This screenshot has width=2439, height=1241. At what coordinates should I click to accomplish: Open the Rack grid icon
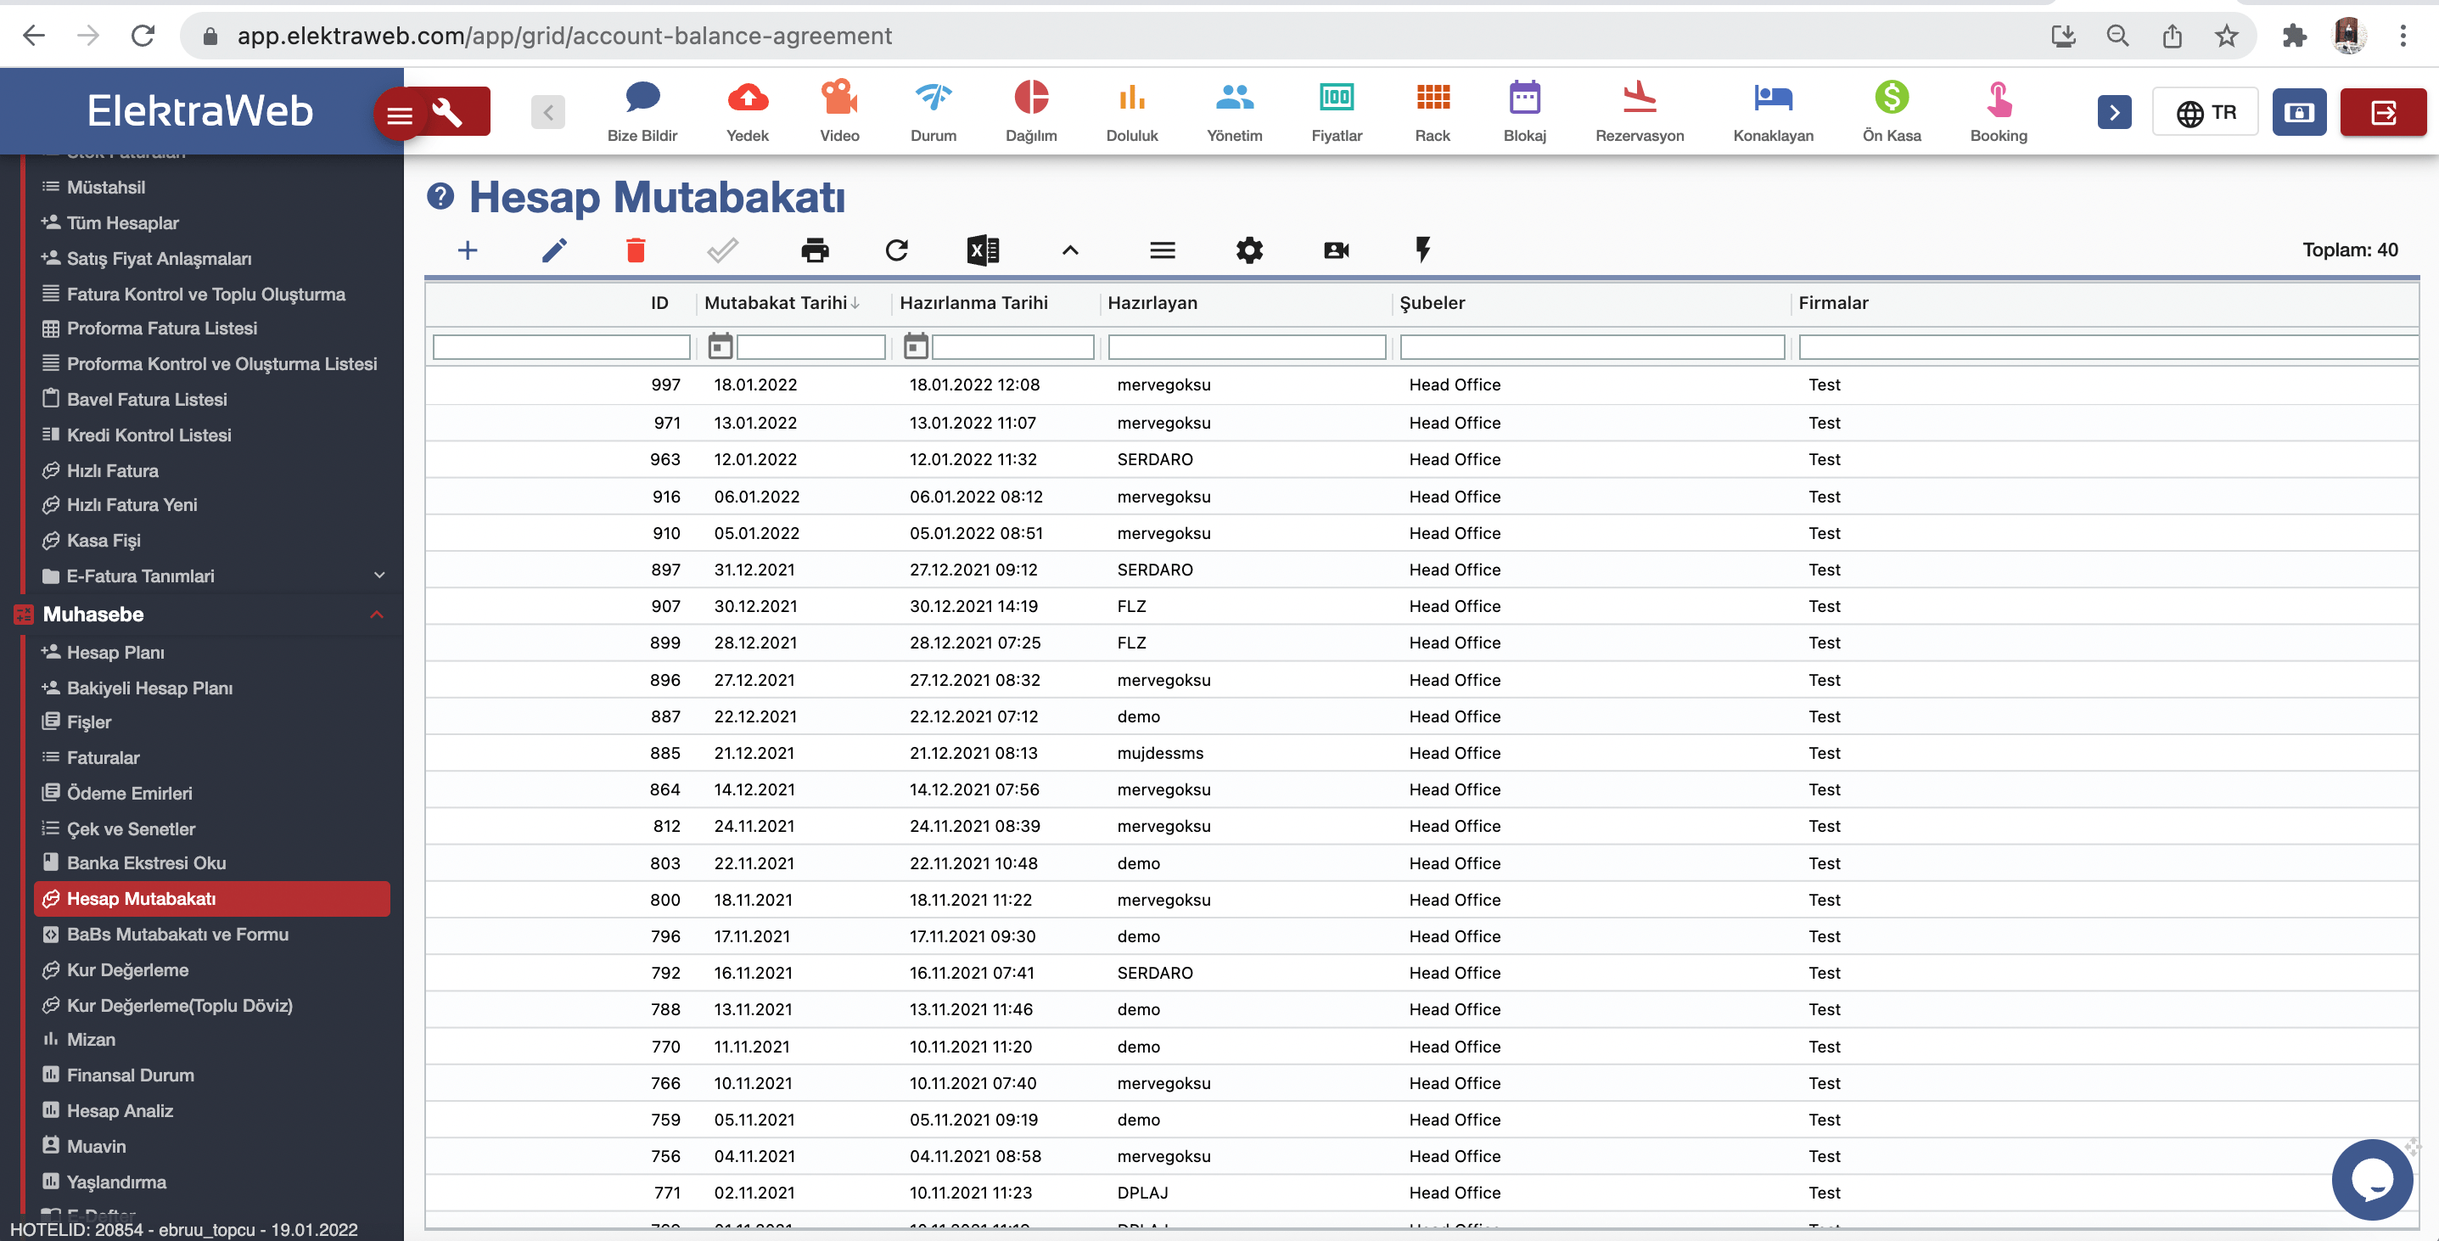pos(1432,98)
